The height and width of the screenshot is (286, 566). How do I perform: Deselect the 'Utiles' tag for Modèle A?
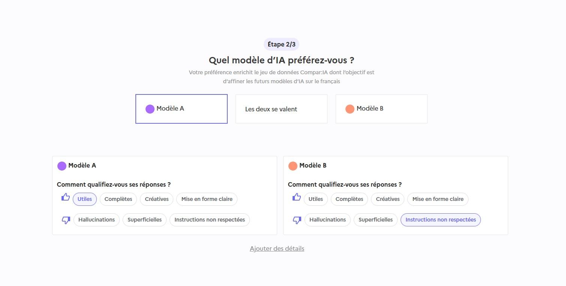tap(85, 199)
